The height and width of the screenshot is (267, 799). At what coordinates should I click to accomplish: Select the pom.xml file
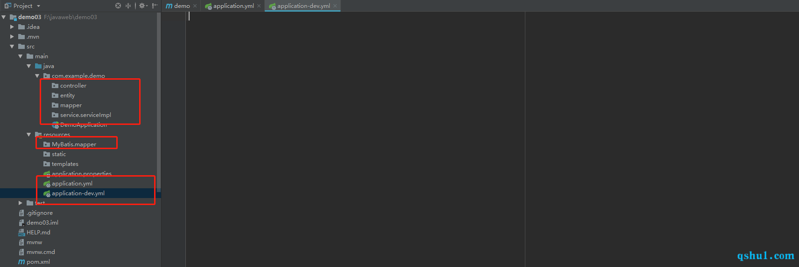pyautogui.click(x=38, y=262)
